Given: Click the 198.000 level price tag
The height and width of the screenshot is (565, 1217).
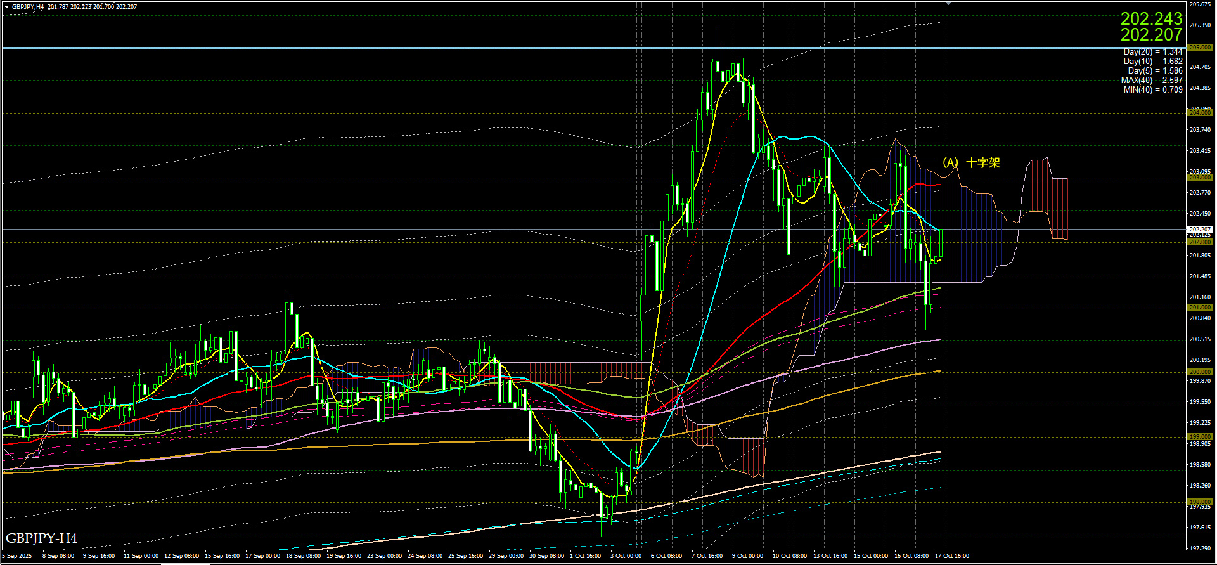Looking at the screenshot, I should [x=1199, y=502].
